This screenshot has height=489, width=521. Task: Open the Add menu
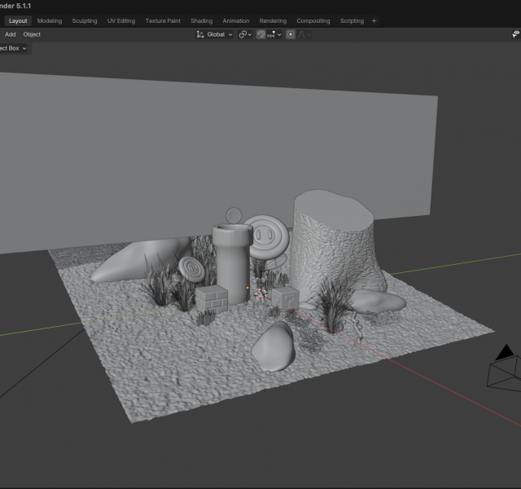[11, 34]
